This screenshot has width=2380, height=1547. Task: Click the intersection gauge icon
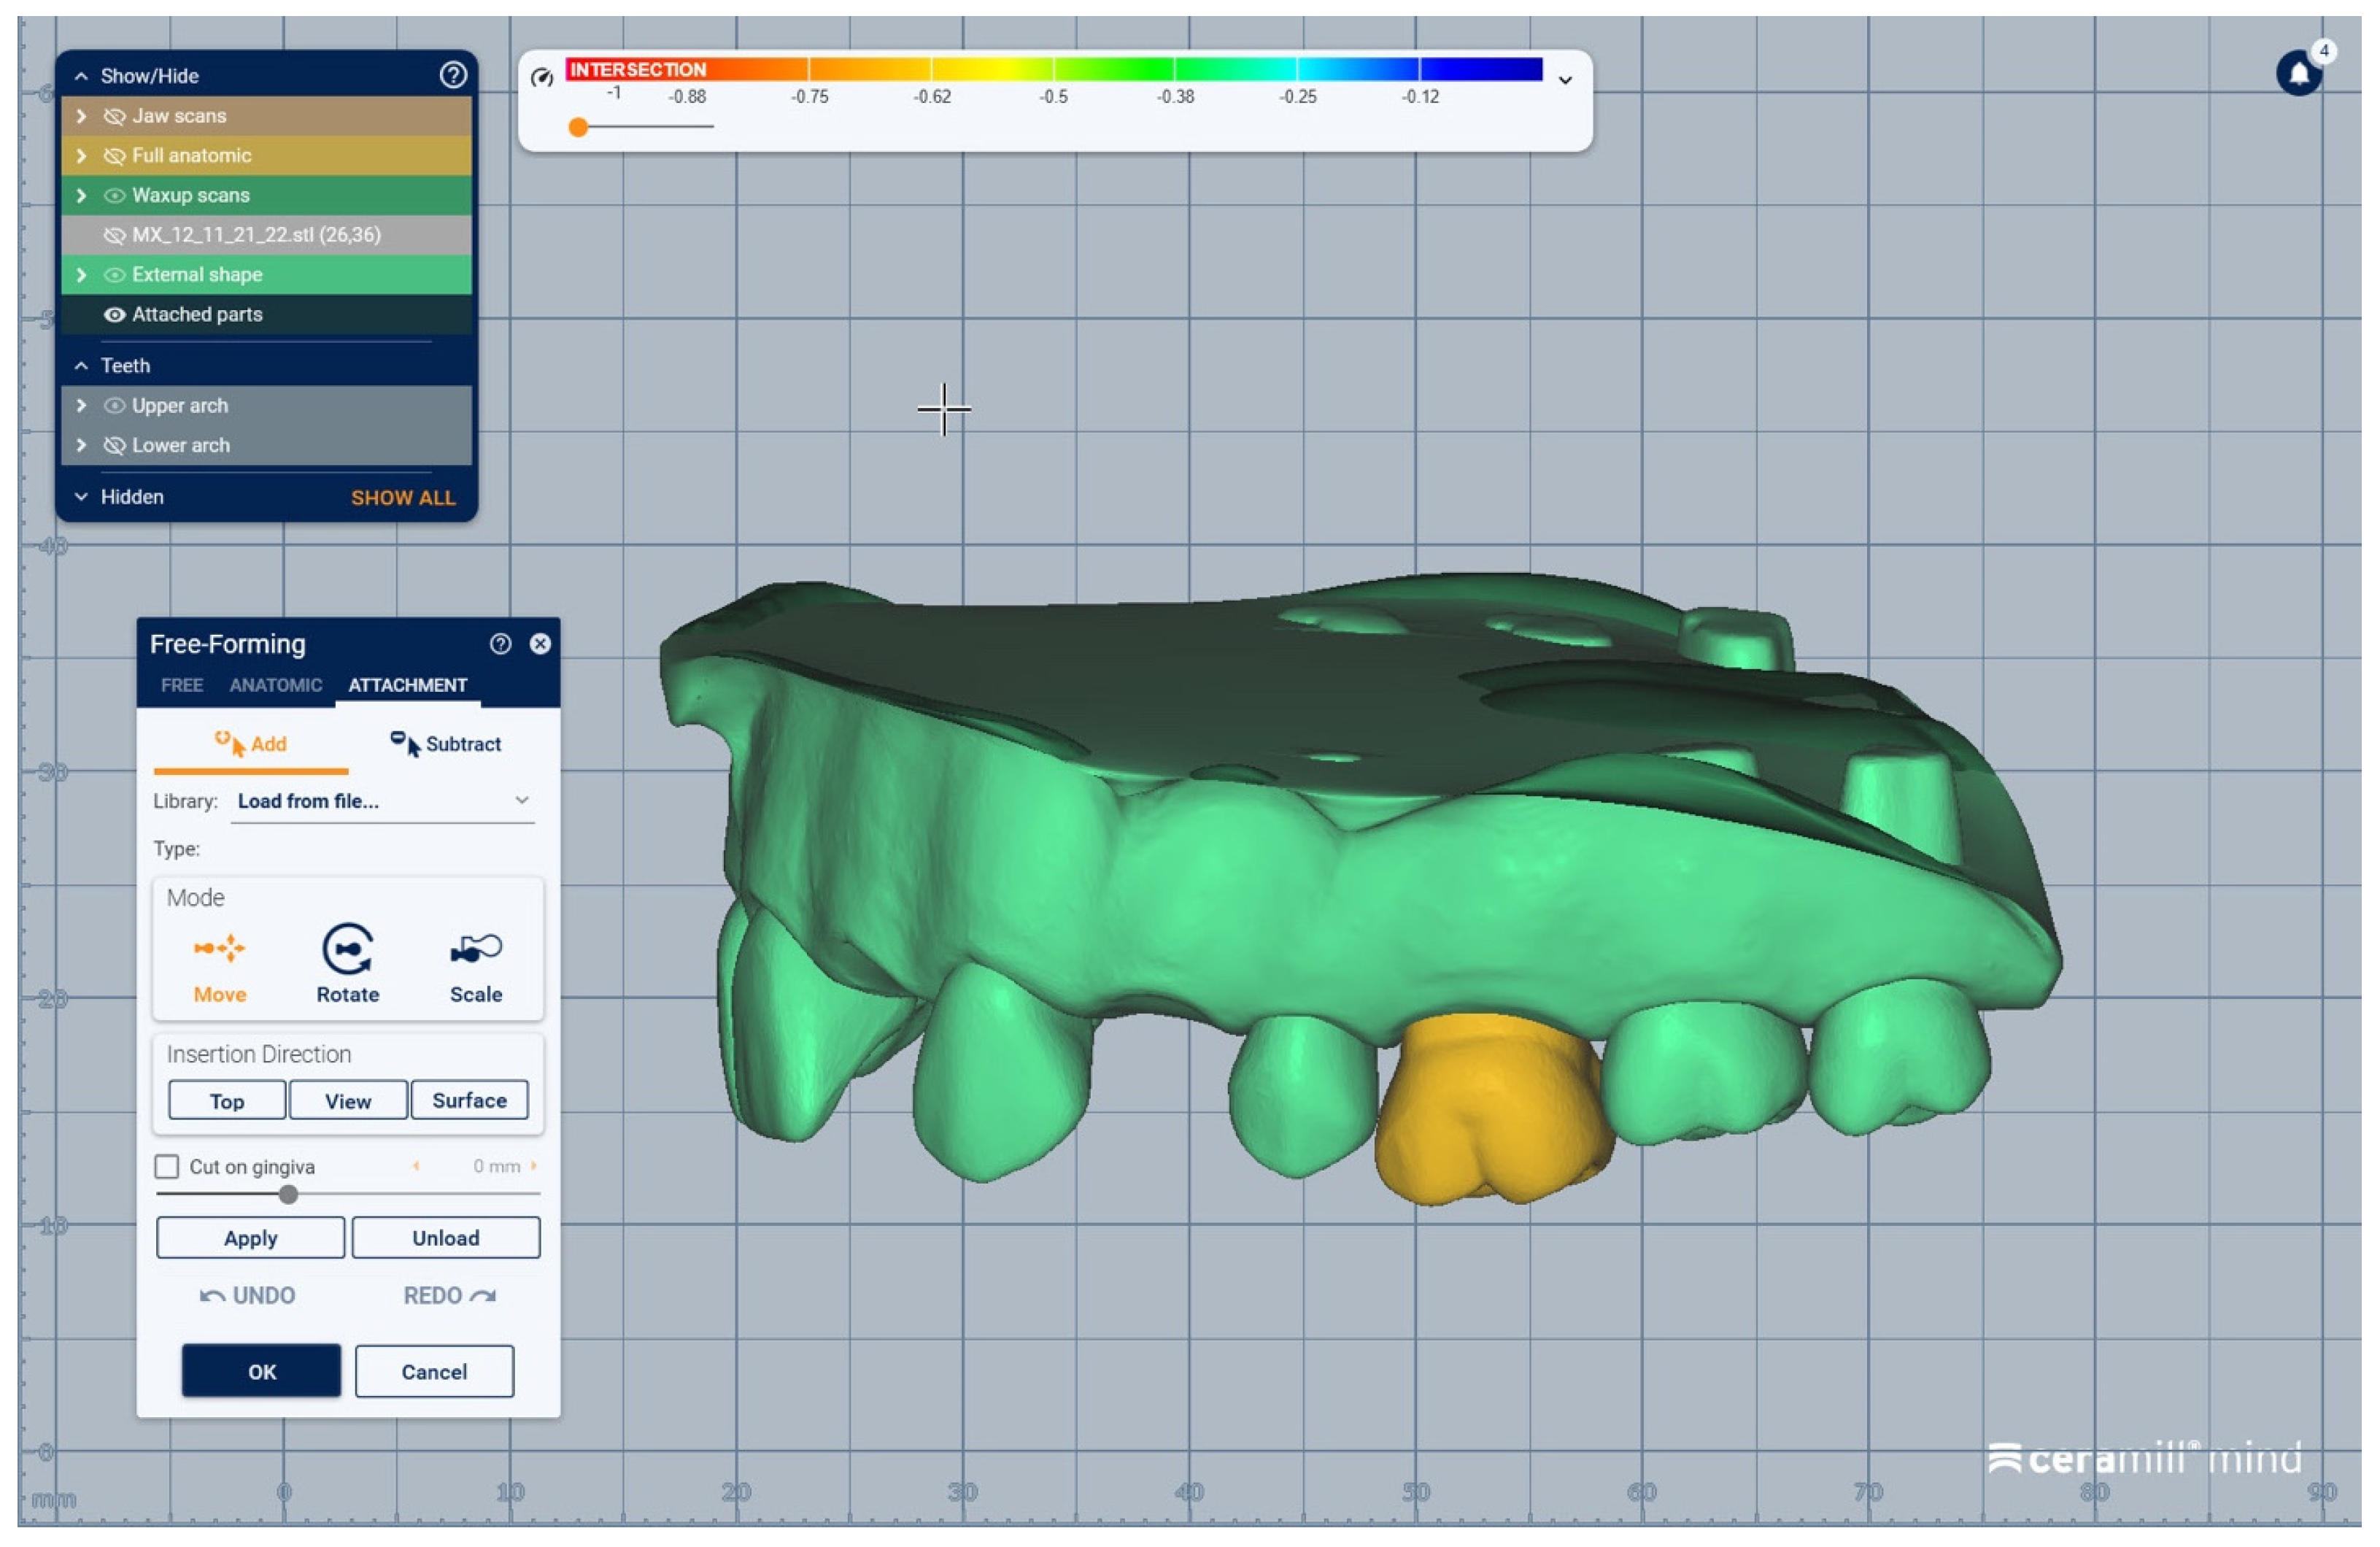(542, 78)
